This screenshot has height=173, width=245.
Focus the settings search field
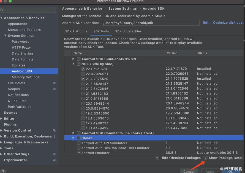(28, 10)
